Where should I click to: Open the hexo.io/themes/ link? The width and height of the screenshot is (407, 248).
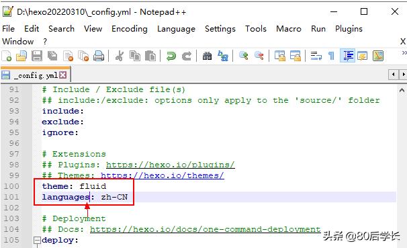[x=163, y=175]
